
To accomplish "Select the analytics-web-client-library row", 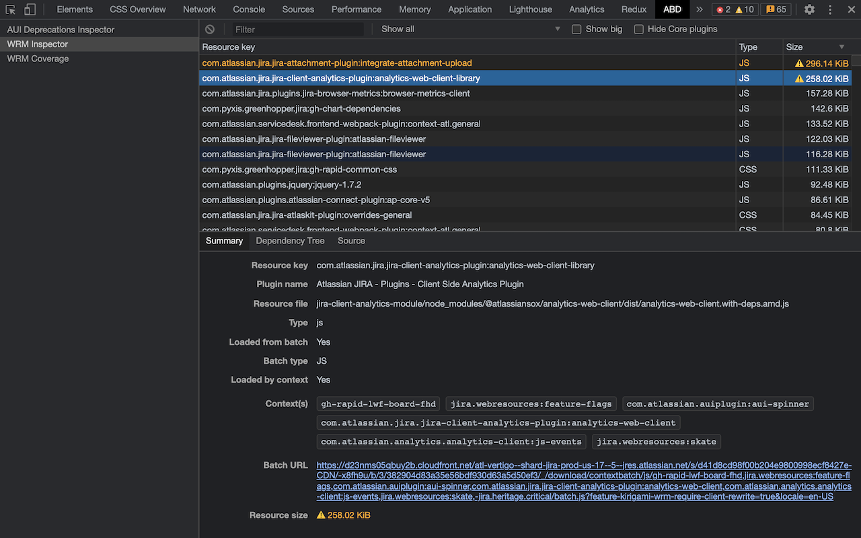I will (x=525, y=78).
